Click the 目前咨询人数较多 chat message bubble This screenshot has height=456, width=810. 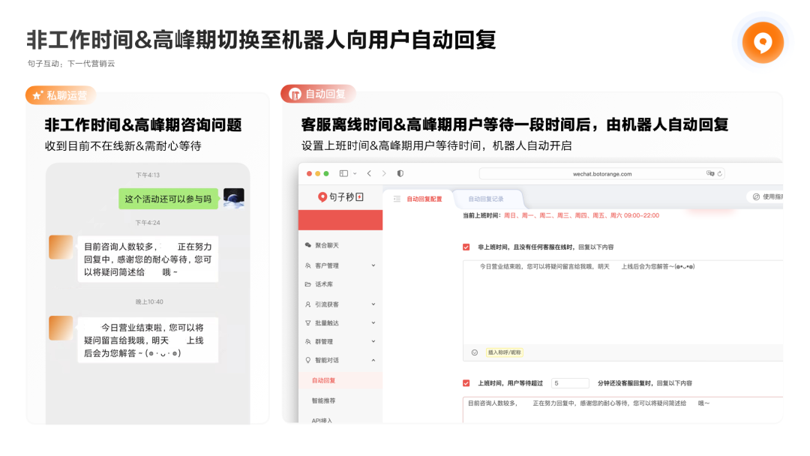tap(148, 259)
